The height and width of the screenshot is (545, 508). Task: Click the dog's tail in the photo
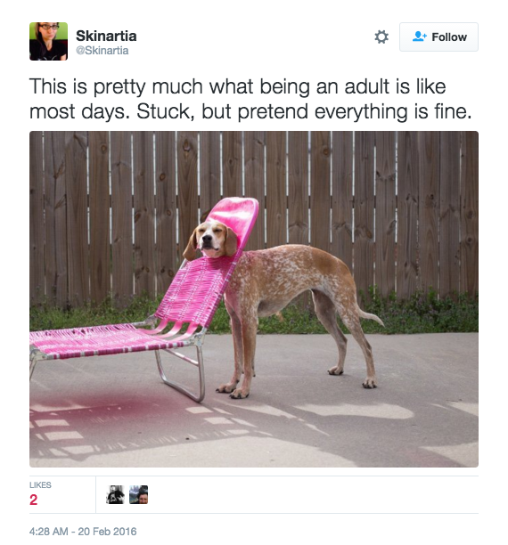pyautogui.click(x=371, y=315)
